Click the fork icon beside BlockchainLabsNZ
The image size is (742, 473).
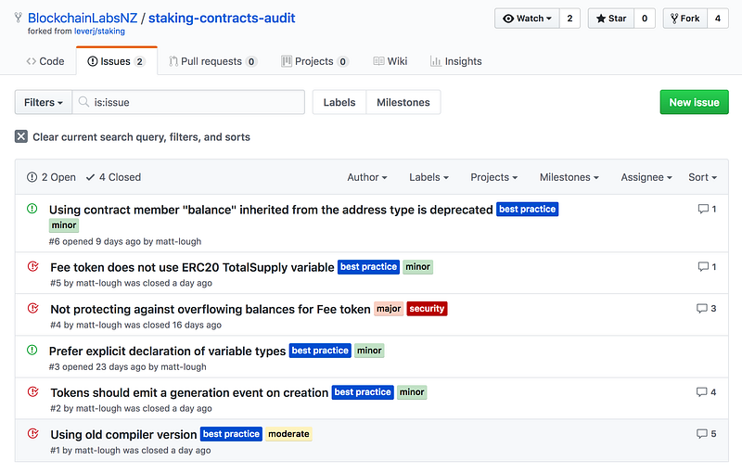pos(19,18)
